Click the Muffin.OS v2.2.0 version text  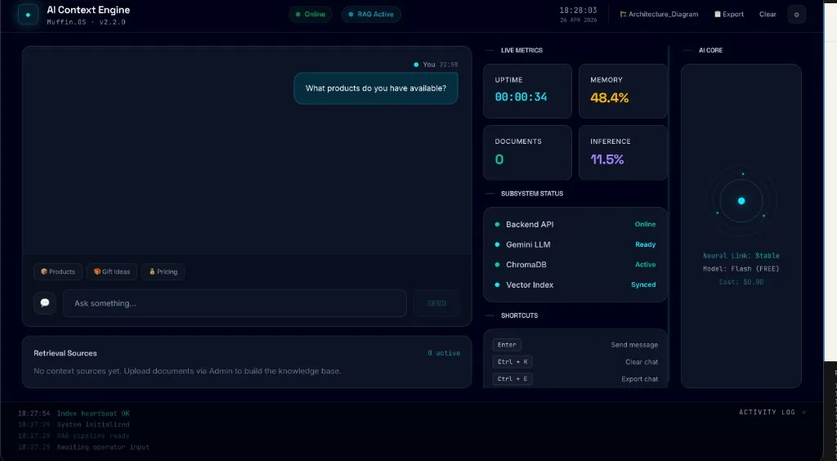point(86,22)
